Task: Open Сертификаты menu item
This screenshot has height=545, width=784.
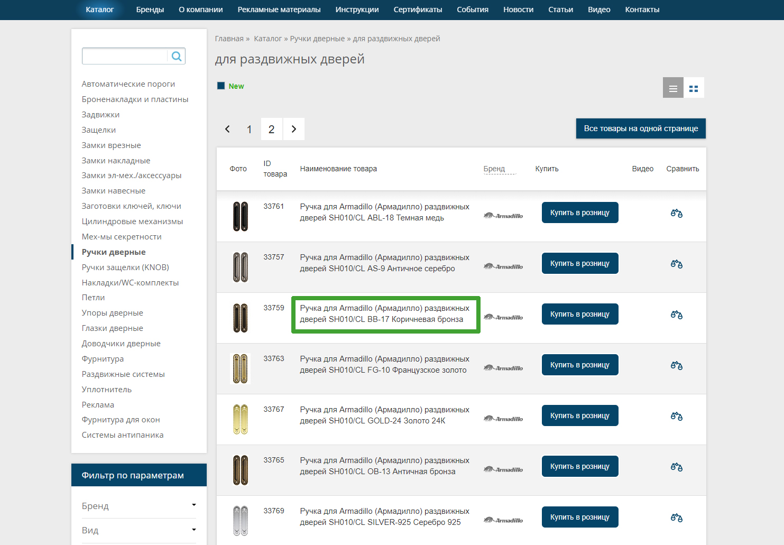Action: point(418,10)
